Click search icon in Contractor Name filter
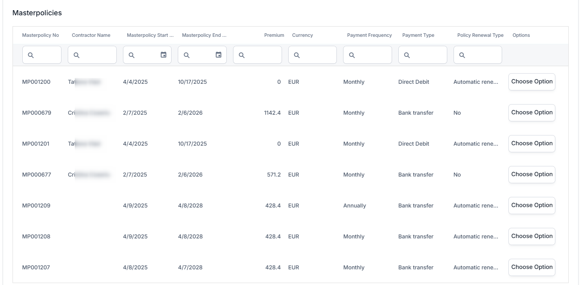 tap(76, 55)
